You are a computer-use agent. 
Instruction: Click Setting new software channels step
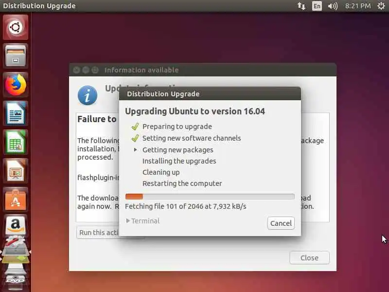pyautogui.click(x=192, y=138)
